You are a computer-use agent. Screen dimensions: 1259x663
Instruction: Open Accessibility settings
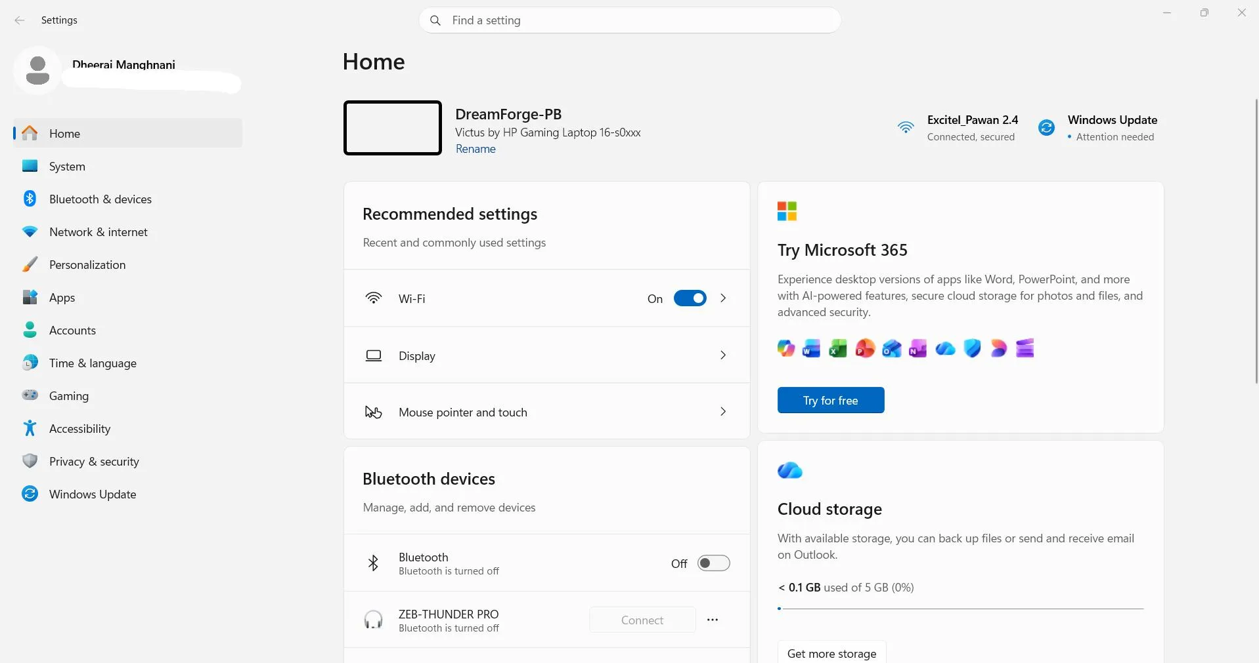pos(128,428)
